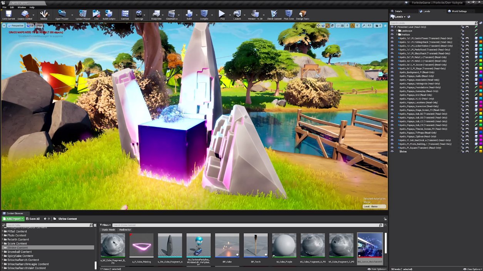This screenshot has height=271, width=483.
Task: Click the Save Current toolbar icon
Action: pos(8,15)
